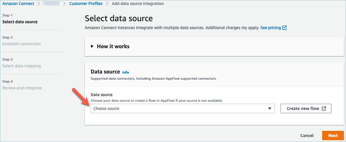
Task: Click the Select data source page heading
Action: coord(119,19)
